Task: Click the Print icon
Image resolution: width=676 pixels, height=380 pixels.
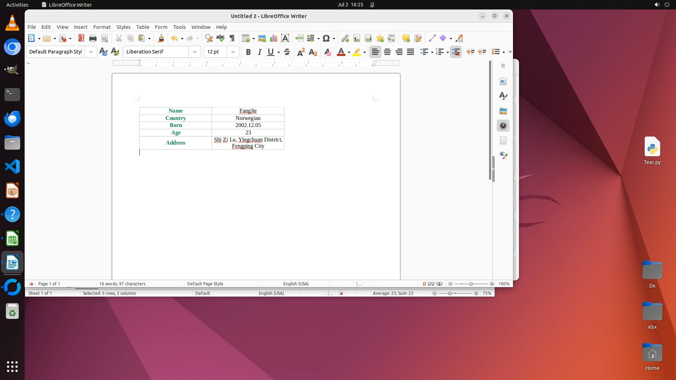Action: tap(93, 38)
